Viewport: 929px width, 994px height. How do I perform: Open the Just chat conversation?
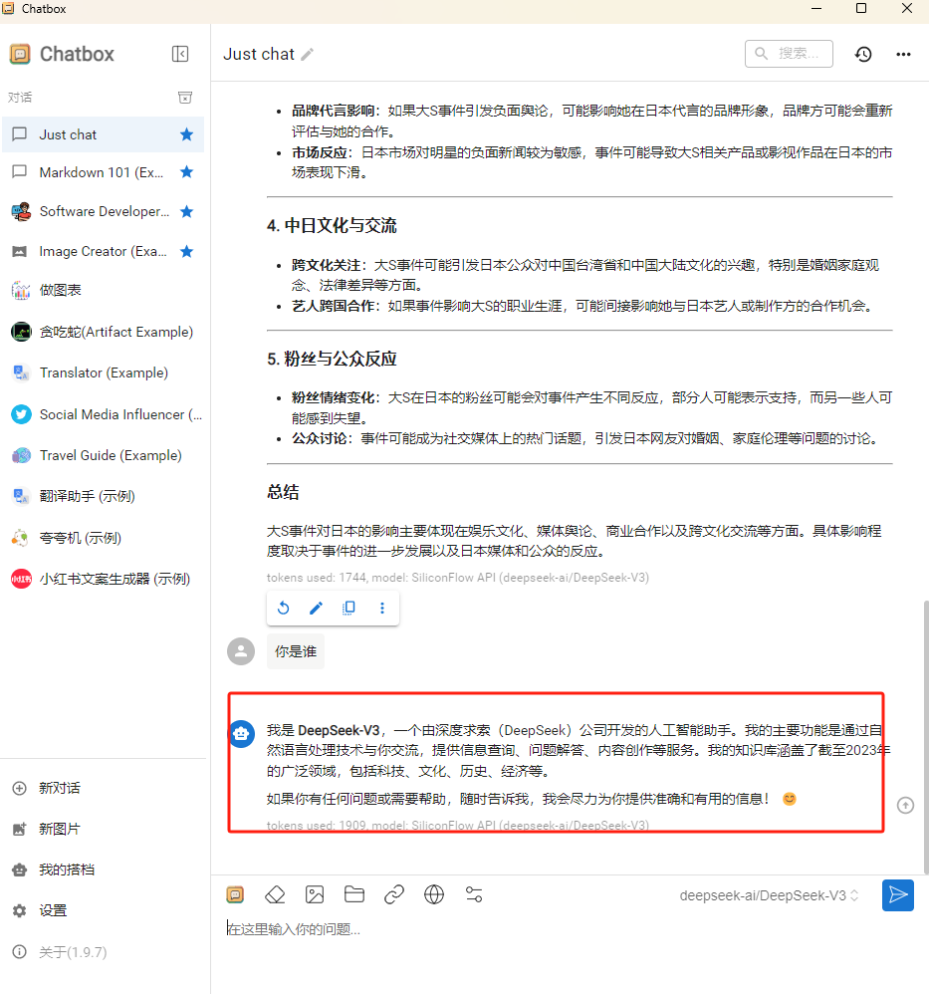tap(103, 134)
